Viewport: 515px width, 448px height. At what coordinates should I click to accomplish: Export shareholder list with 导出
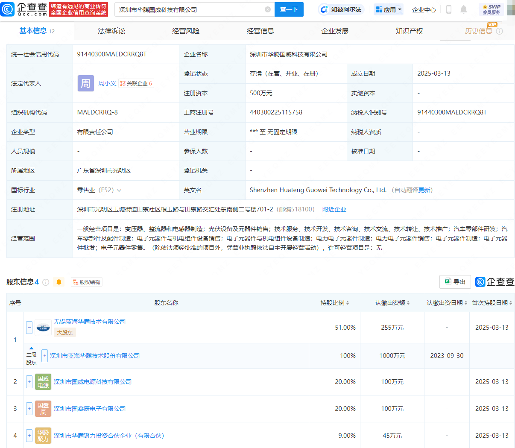[x=455, y=282]
